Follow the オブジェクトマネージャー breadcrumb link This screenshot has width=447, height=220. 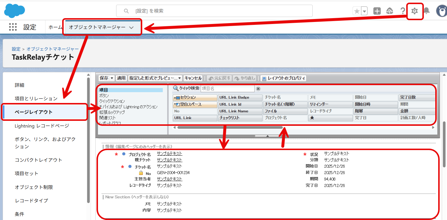click(x=53, y=49)
